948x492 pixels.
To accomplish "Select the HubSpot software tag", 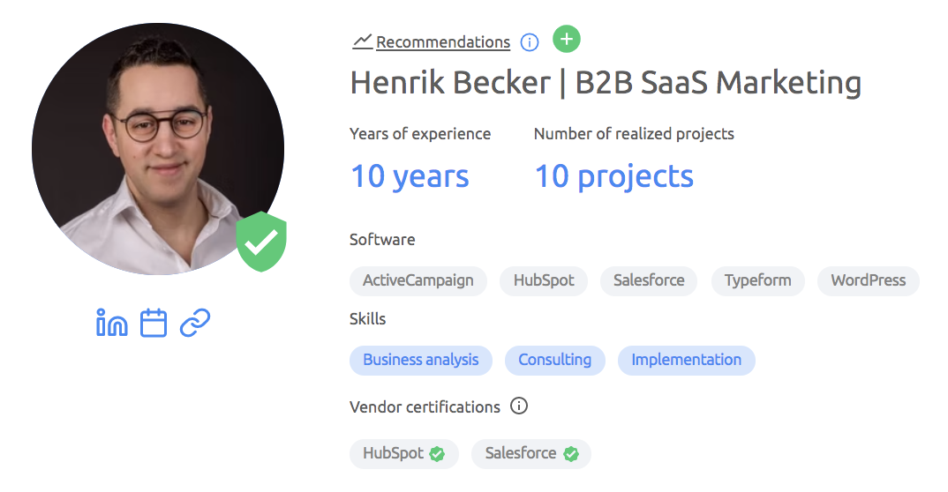I will [x=544, y=280].
